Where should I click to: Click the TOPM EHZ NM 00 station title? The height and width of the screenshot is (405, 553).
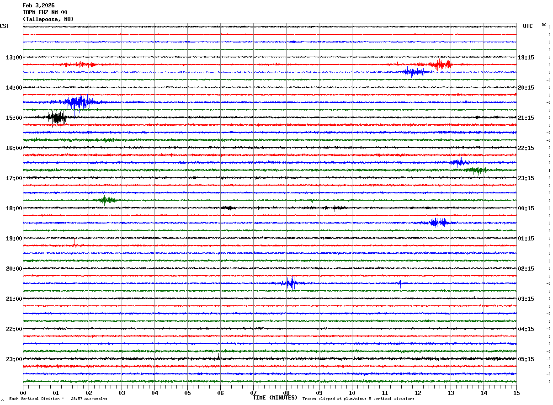(45, 12)
